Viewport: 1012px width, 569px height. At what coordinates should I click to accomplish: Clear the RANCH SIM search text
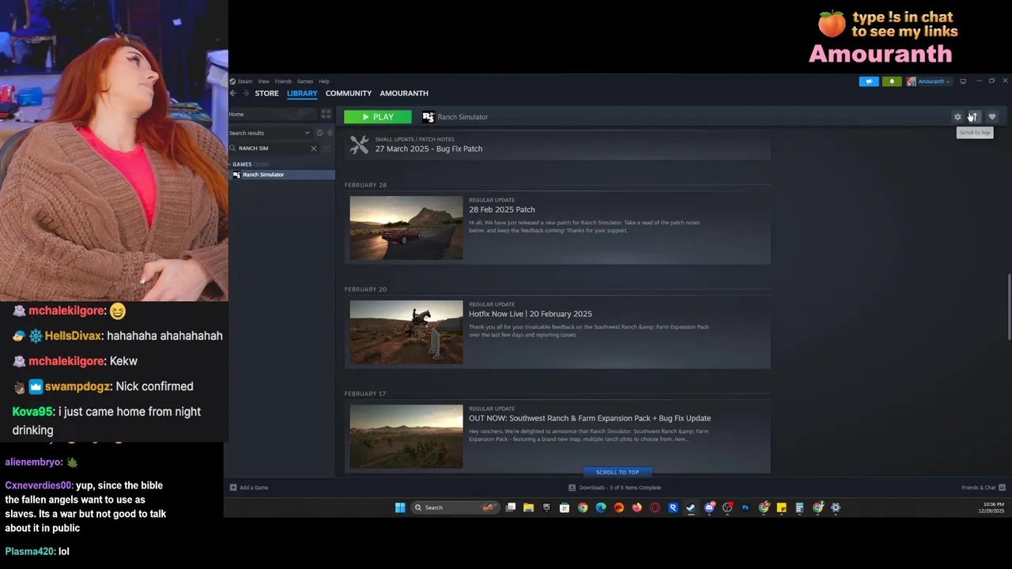[313, 149]
